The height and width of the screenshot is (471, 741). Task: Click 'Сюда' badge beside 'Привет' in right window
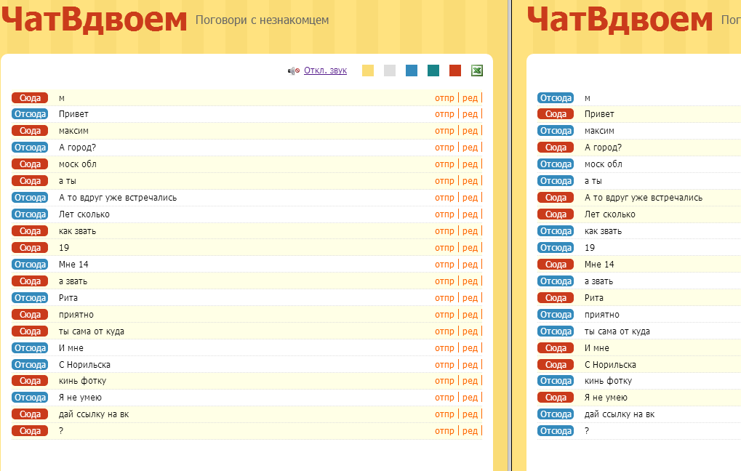[556, 114]
